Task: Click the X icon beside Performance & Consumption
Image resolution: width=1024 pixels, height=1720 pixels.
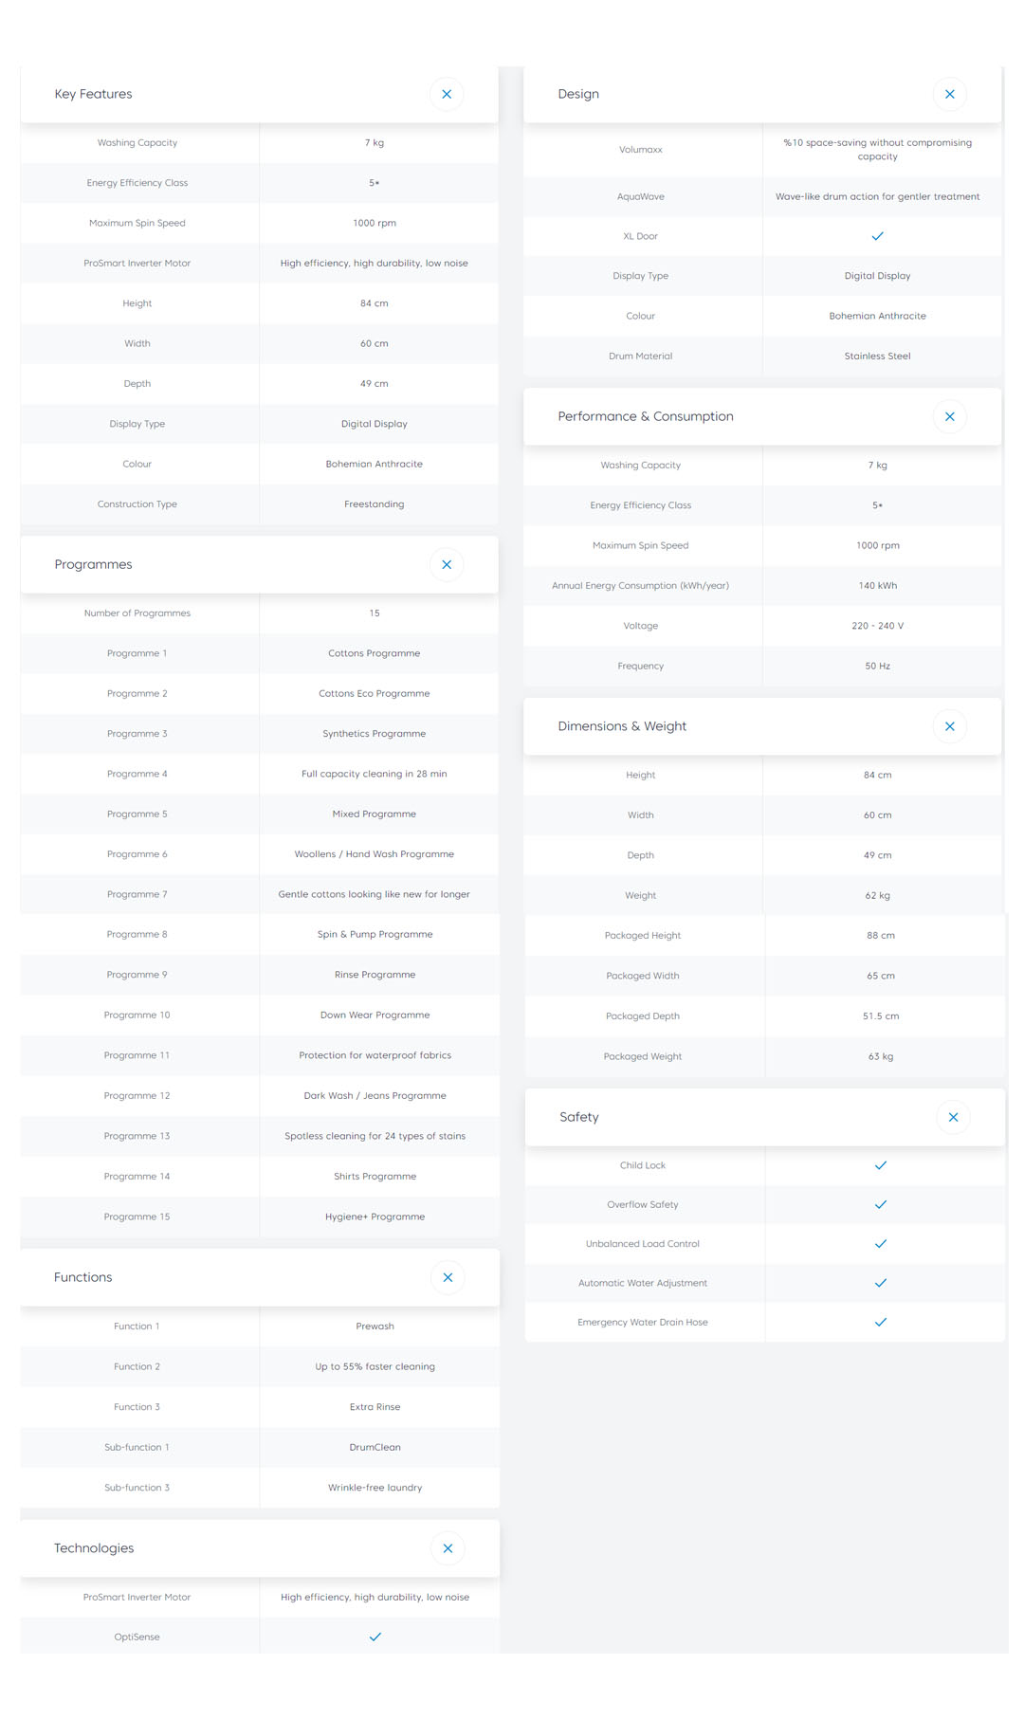Action: [949, 416]
